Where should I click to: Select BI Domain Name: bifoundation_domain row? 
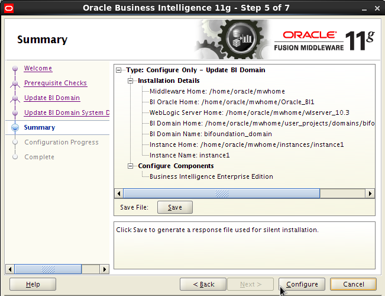[211, 134]
